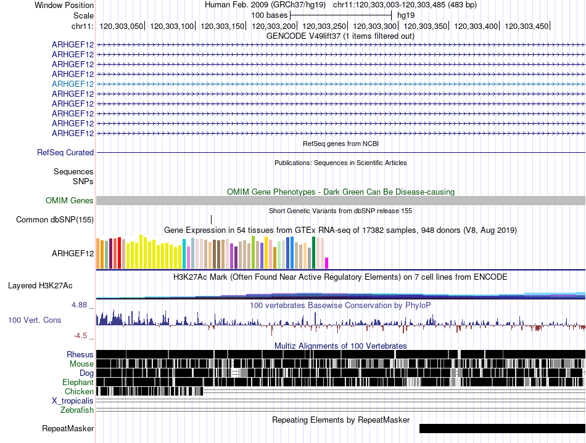Click the first orange bar in GTEx expression chart
This screenshot has width=586, height=443.
tap(98, 253)
